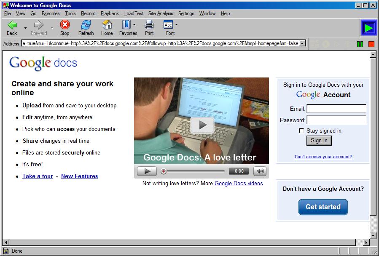Open the Font size dropdown arrow
The width and height of the screenshot is (379, 256).
pos(176,25)
